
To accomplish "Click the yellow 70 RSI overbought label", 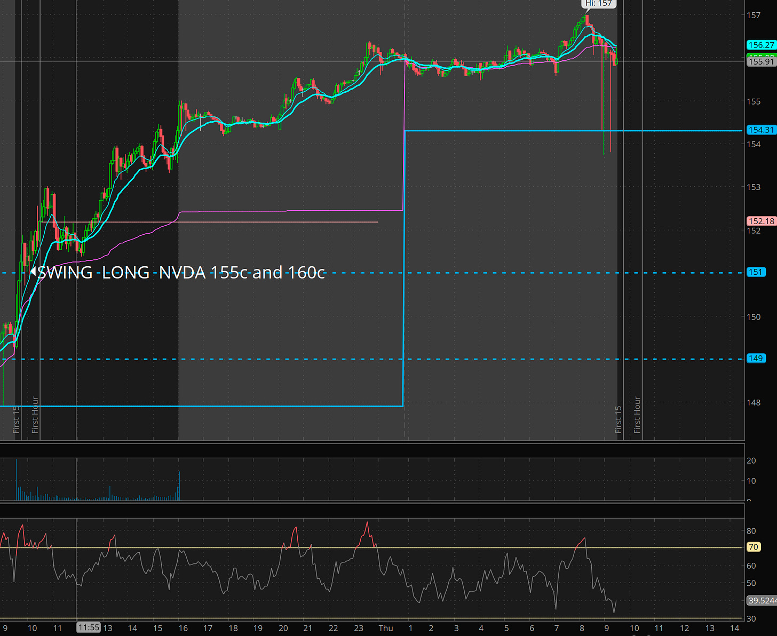I will [x=753, y=547].
